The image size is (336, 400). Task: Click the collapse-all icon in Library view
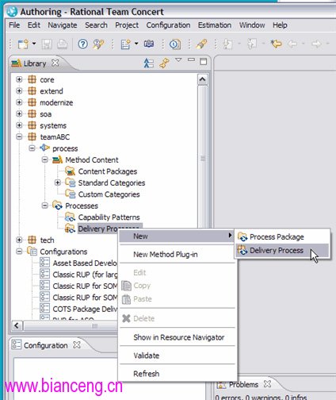[149, 63]
